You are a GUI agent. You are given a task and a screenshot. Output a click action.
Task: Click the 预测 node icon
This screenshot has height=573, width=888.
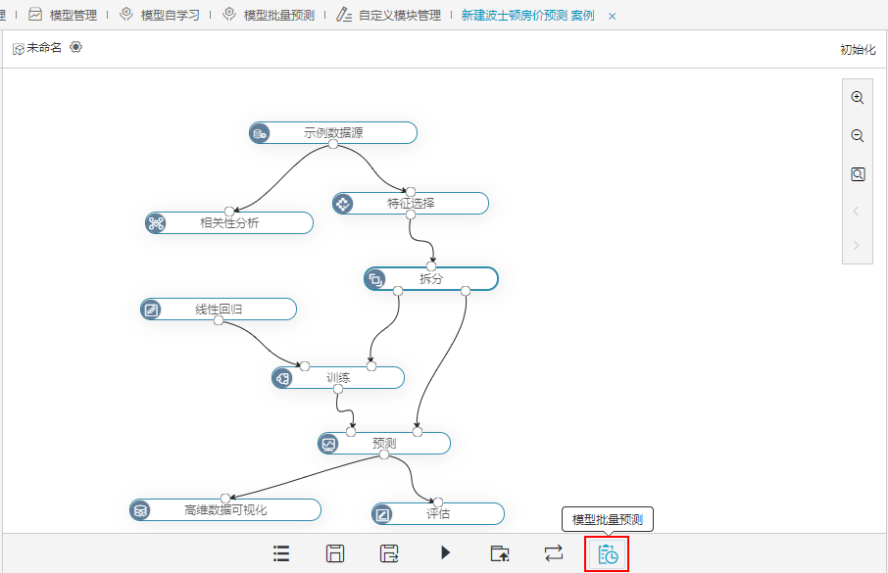(328, 444)
